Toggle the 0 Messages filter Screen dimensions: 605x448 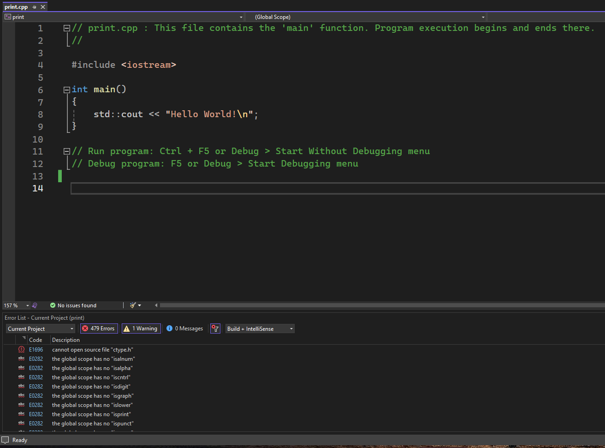coord(185,329)
